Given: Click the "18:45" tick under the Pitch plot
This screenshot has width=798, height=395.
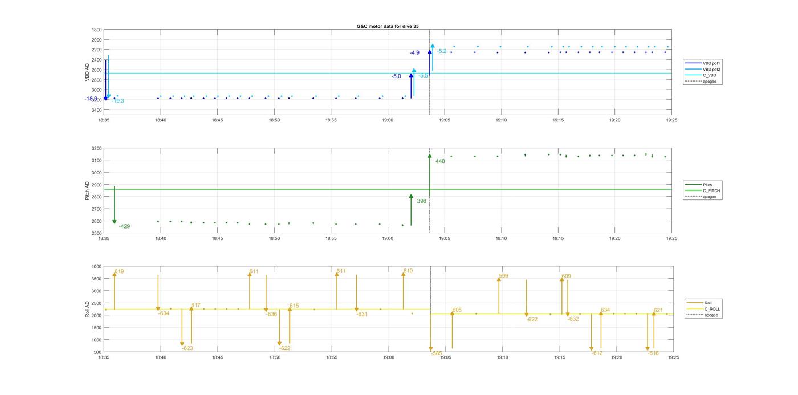Looking at the screenshot, I should coord(217,239).
